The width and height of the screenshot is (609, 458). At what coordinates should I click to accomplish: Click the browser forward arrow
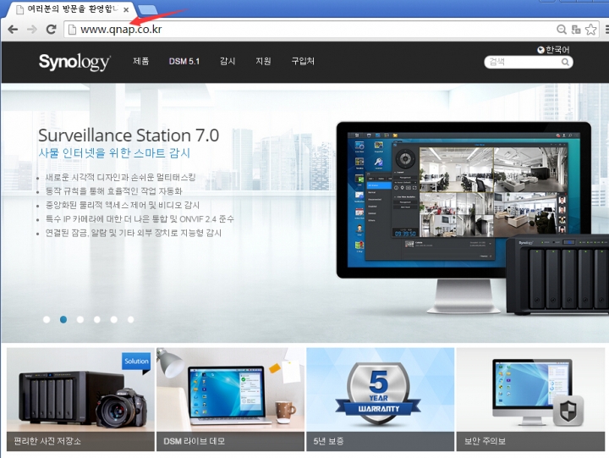click(32, 29)
